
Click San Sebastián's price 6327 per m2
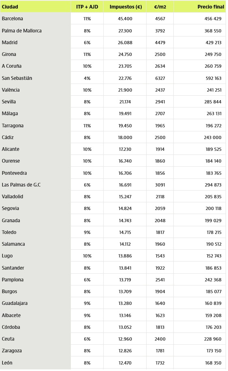(160, 78)
